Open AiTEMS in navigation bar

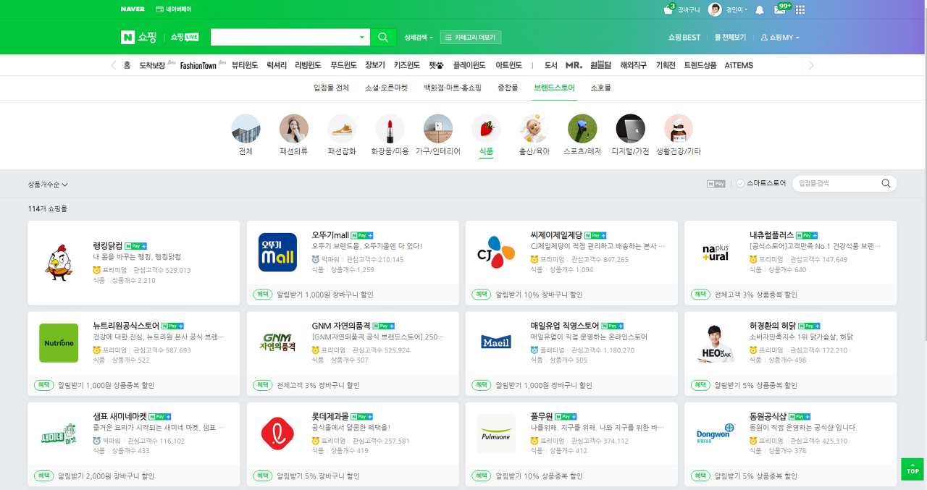(x=739, y=65)
